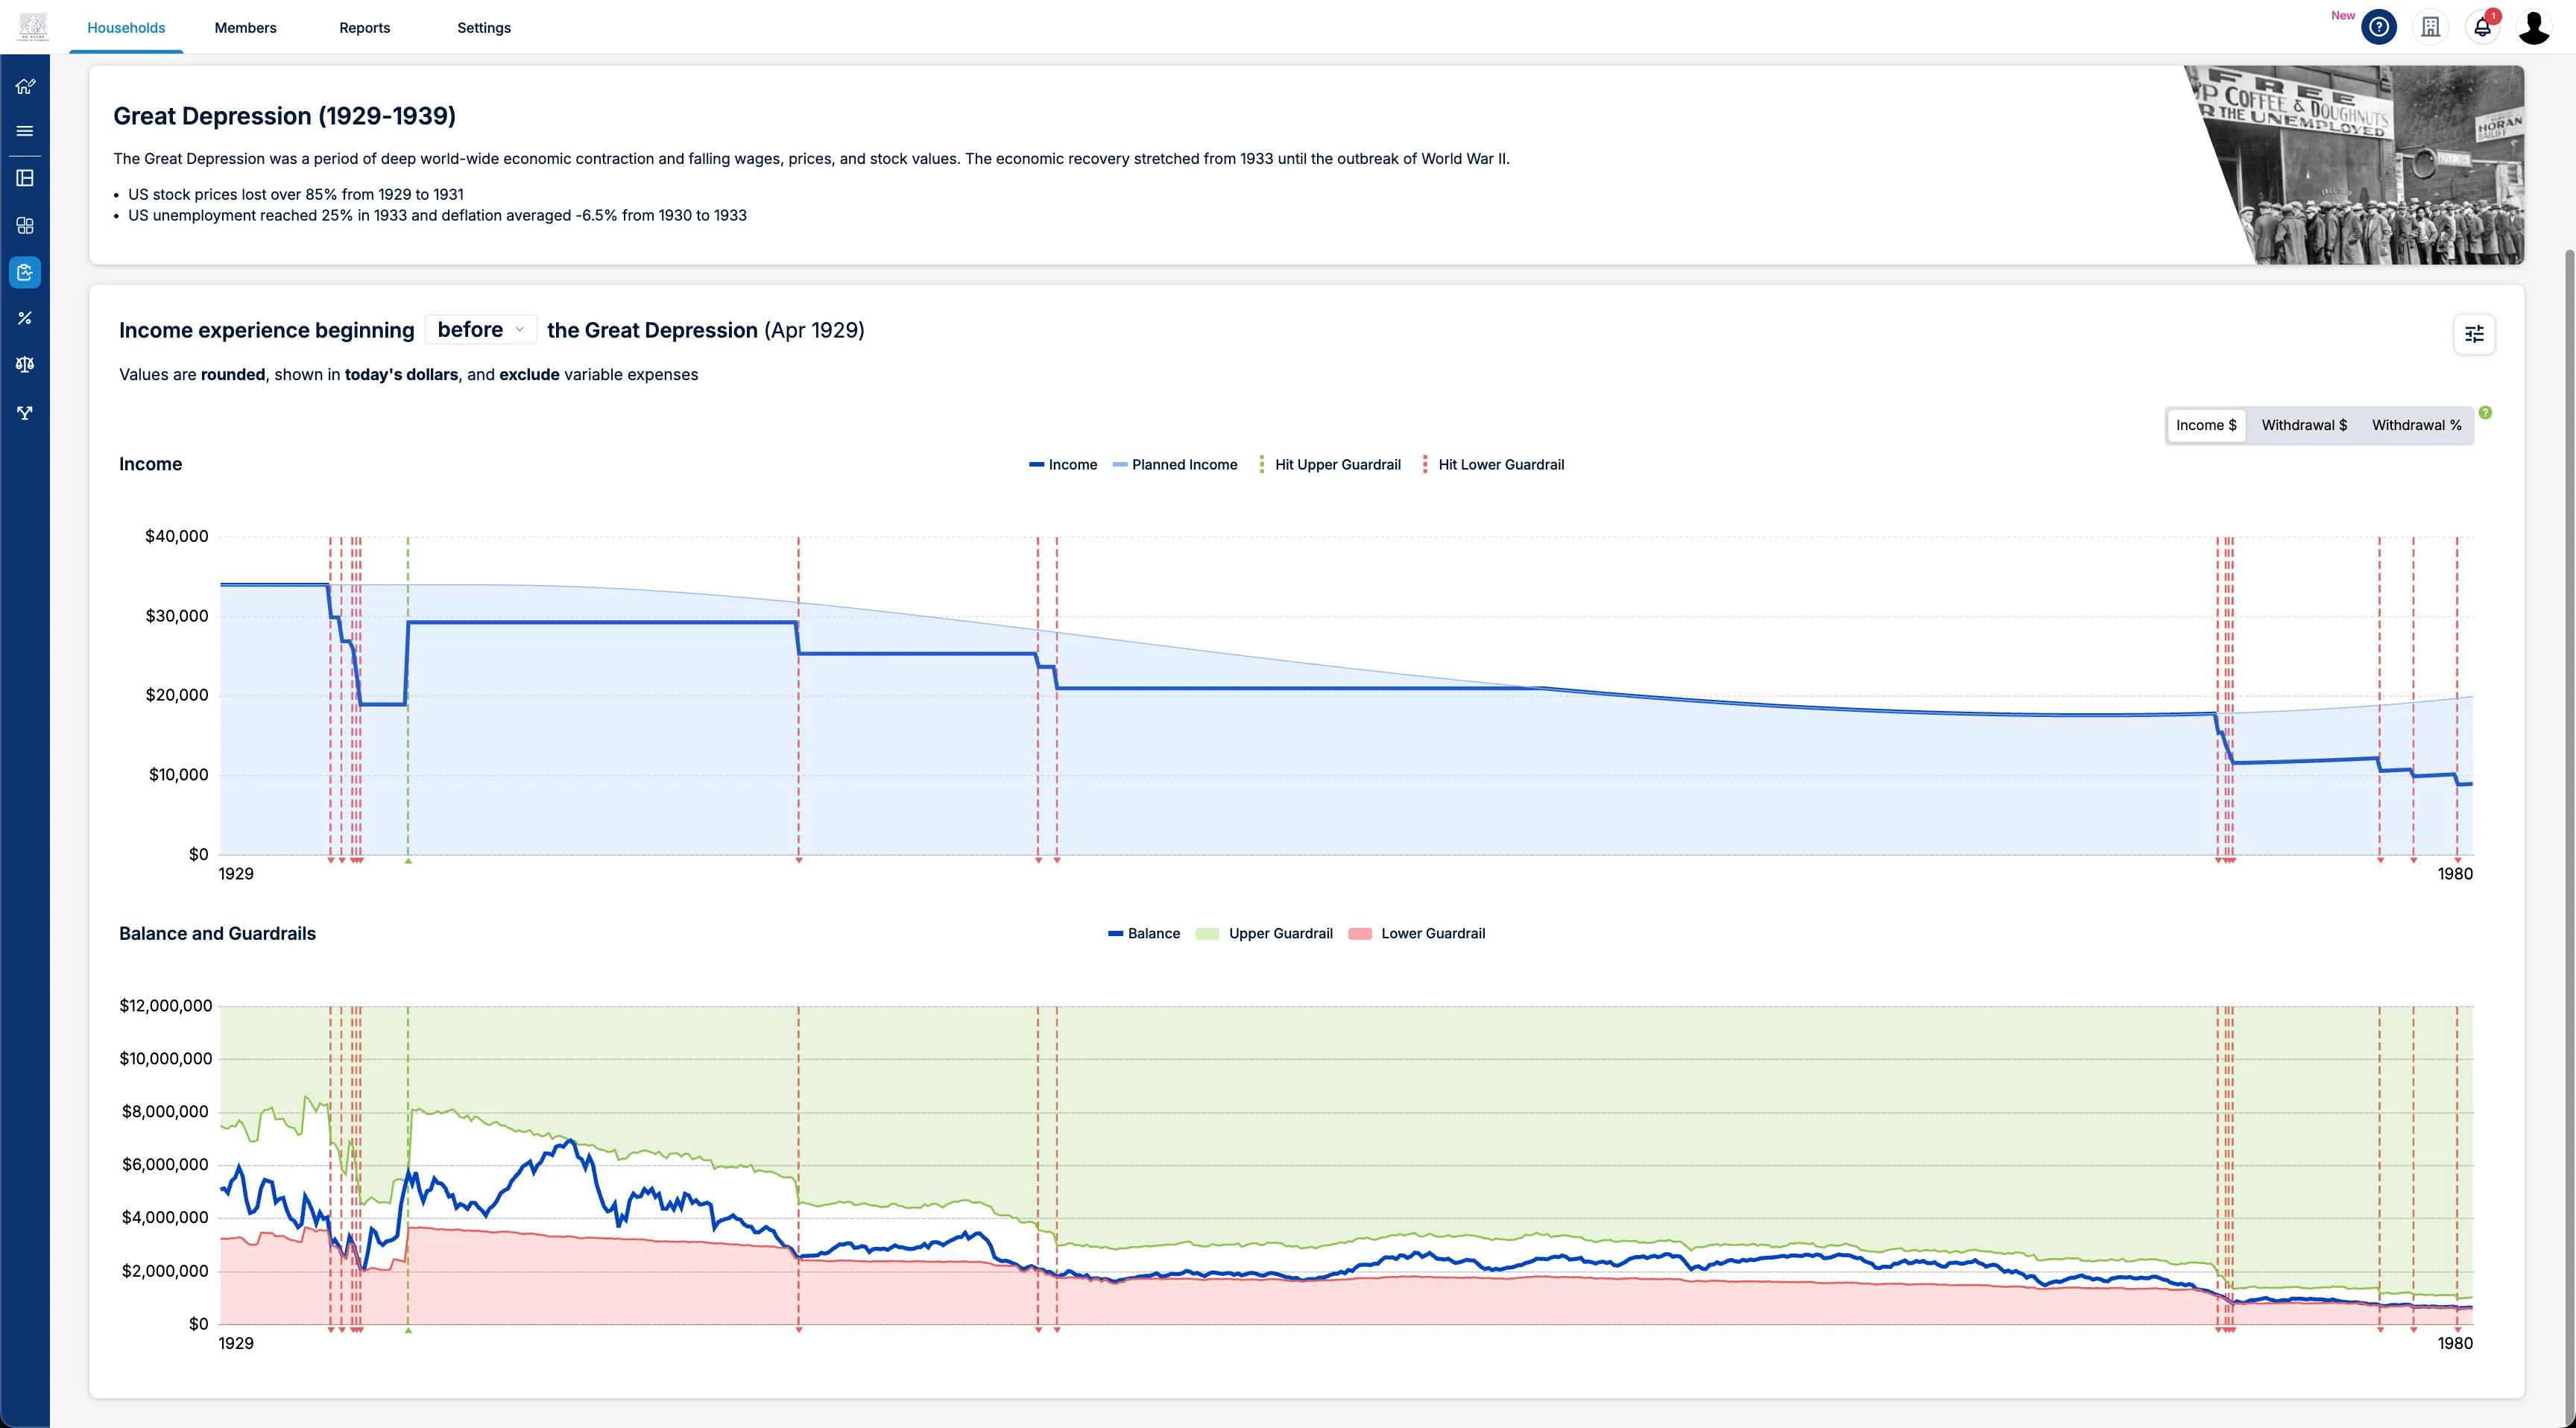Open the Settings tab
This screenshot has width=2576, height=1428.
tap(484, 28)
